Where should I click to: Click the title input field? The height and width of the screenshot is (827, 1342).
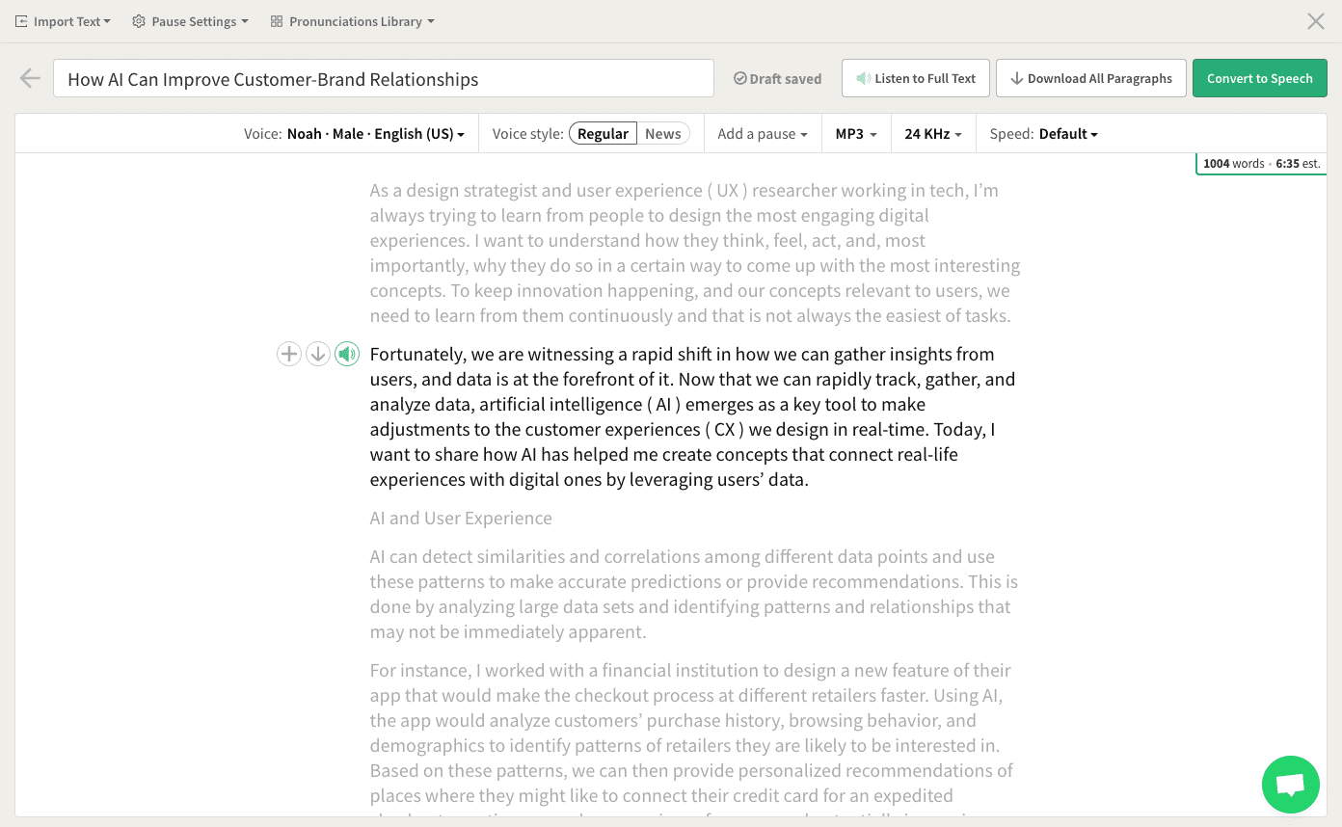383,79
